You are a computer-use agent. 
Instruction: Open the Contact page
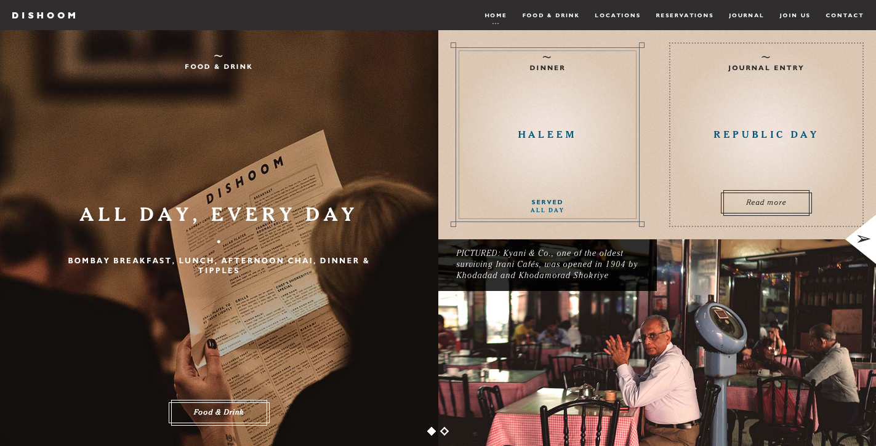pos(845,15)
